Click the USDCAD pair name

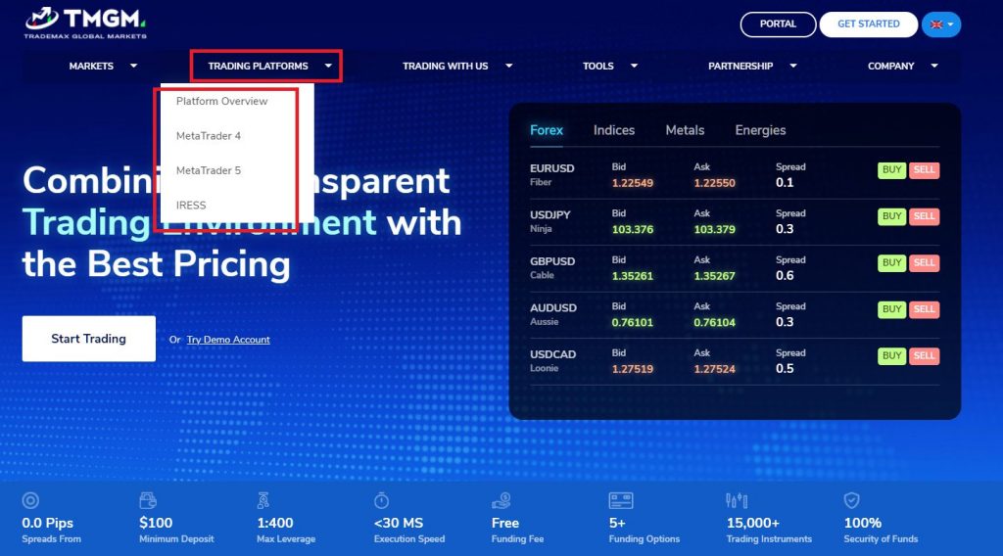[552, 354]
